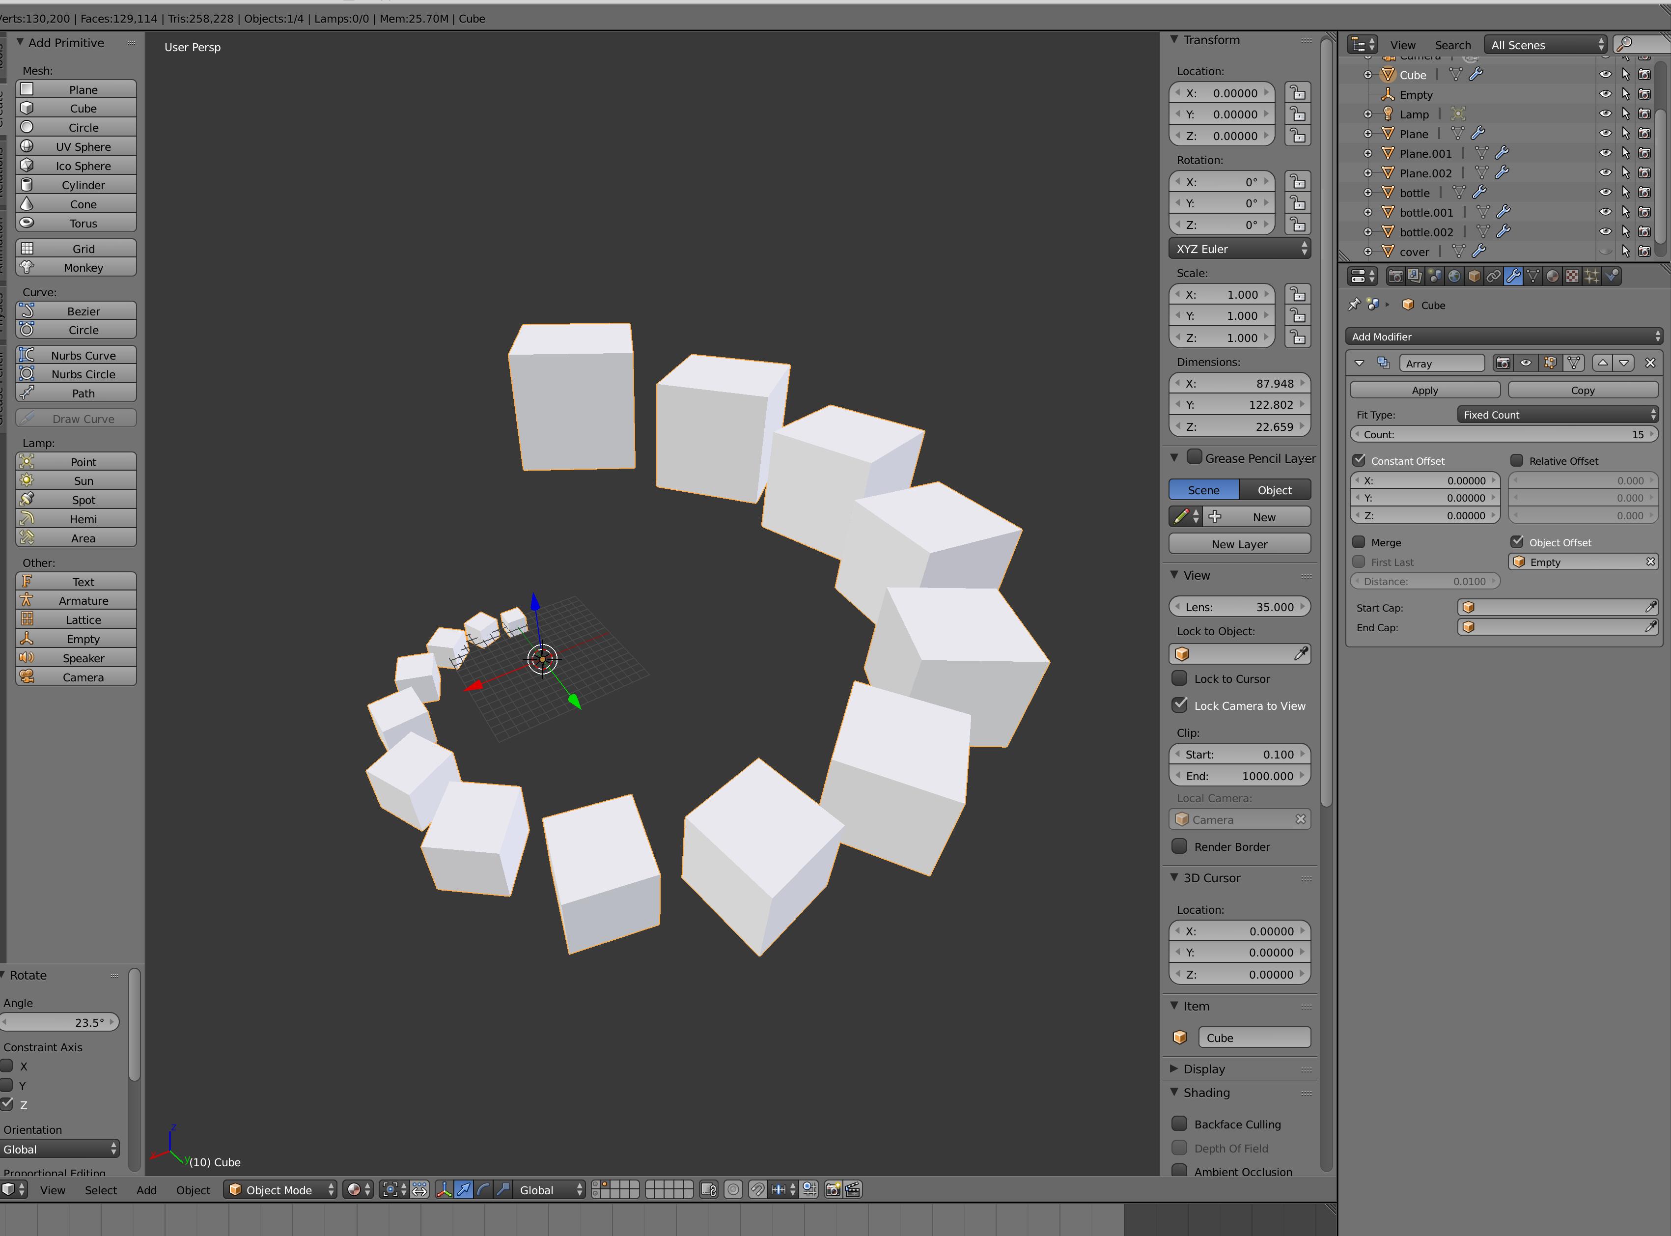Move Array modifier up in stack
Screen dimensions: 1671x1236
click(x=1602, y=363)
